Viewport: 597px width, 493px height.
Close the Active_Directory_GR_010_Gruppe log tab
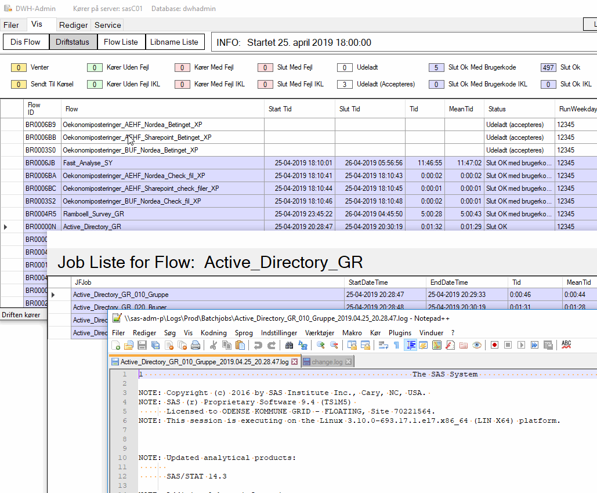tap(294, 362)
